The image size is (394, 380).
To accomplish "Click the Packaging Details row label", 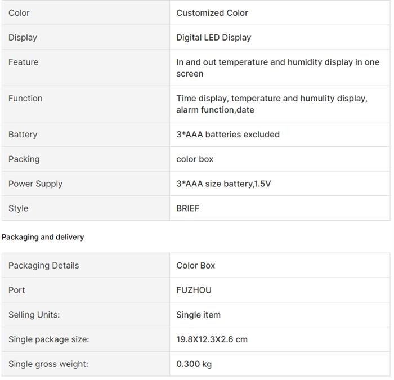I will click(x=44, y=266).
